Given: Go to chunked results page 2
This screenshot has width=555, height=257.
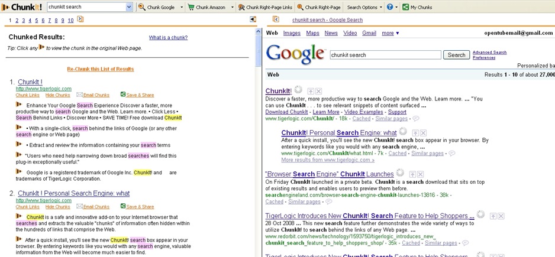Looking at the screenshot, I should coord(17,20).
